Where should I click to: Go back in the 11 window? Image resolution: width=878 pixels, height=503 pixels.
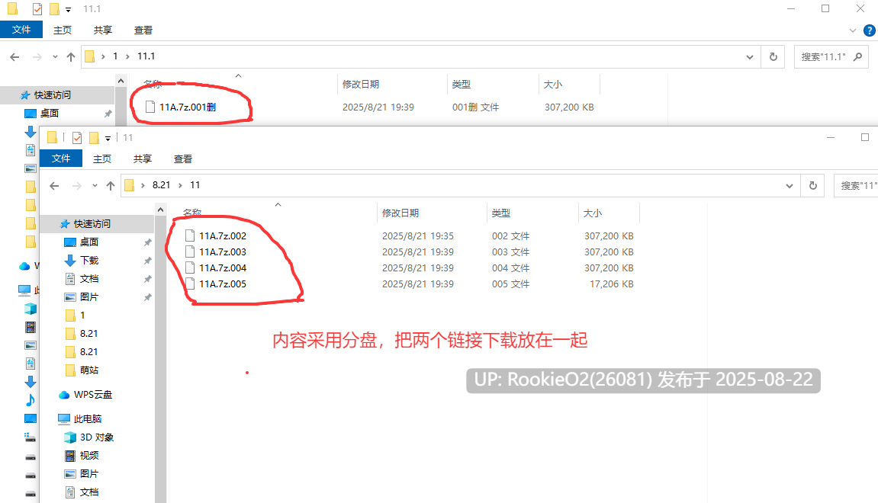[54, 186]
